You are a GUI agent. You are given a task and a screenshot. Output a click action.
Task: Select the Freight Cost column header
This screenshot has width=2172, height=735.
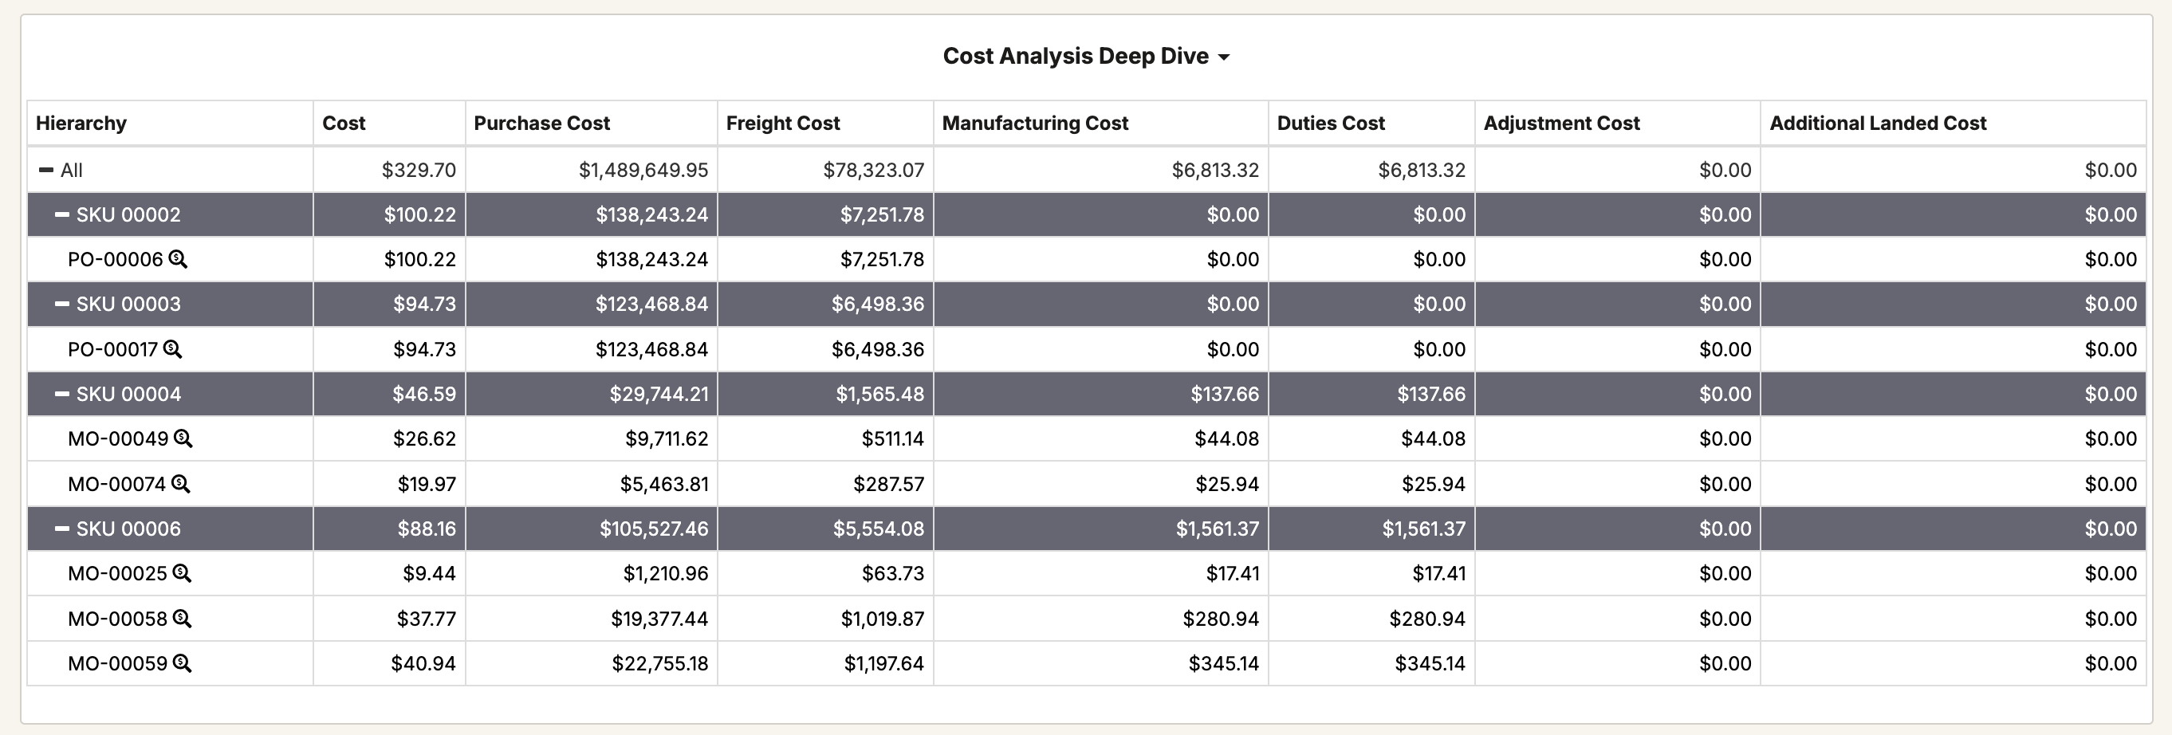[x=782, y=123]
